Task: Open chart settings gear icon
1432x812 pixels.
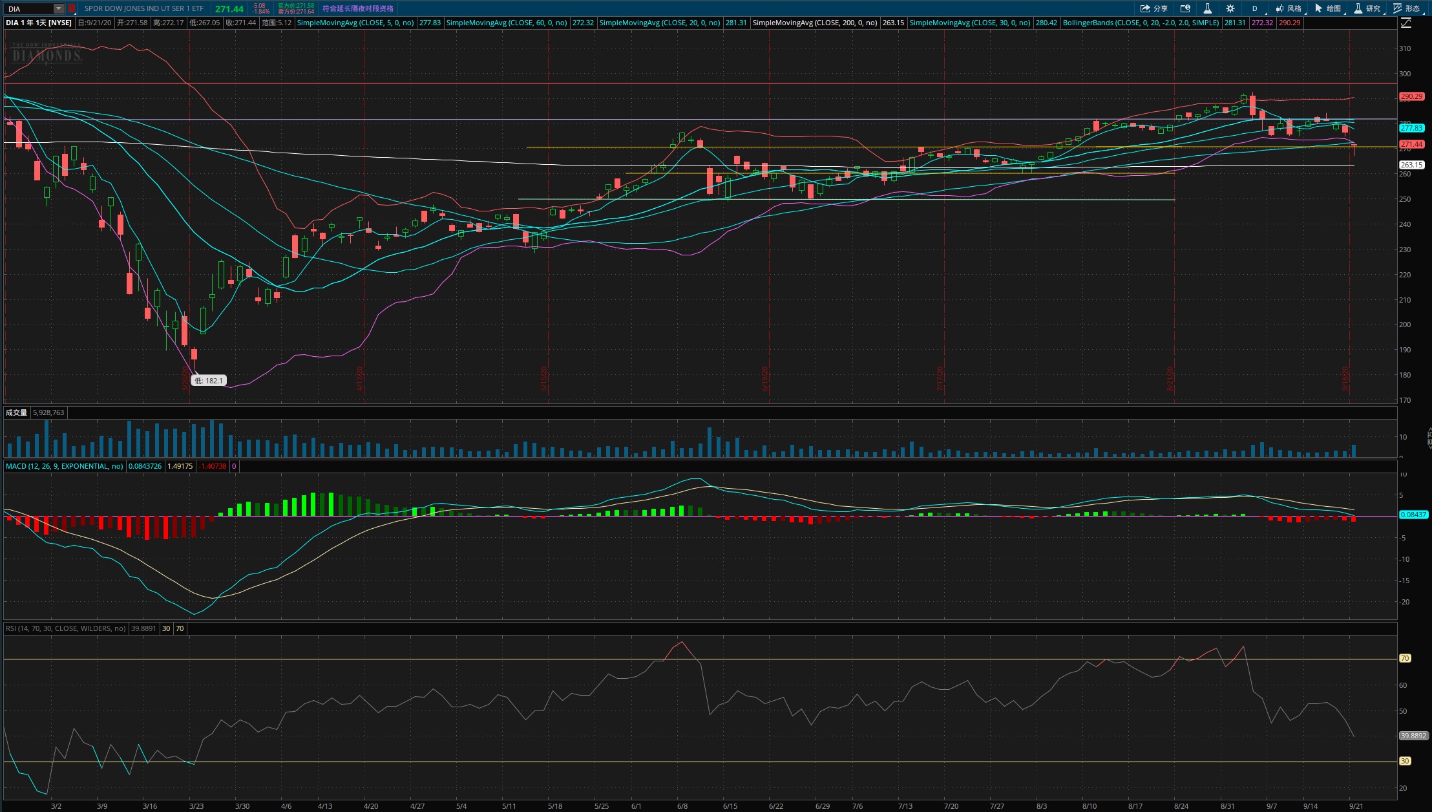Action: tap(1230, 8)
